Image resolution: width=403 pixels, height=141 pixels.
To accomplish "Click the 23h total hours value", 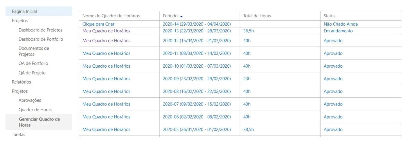I will tap(247, 79).
